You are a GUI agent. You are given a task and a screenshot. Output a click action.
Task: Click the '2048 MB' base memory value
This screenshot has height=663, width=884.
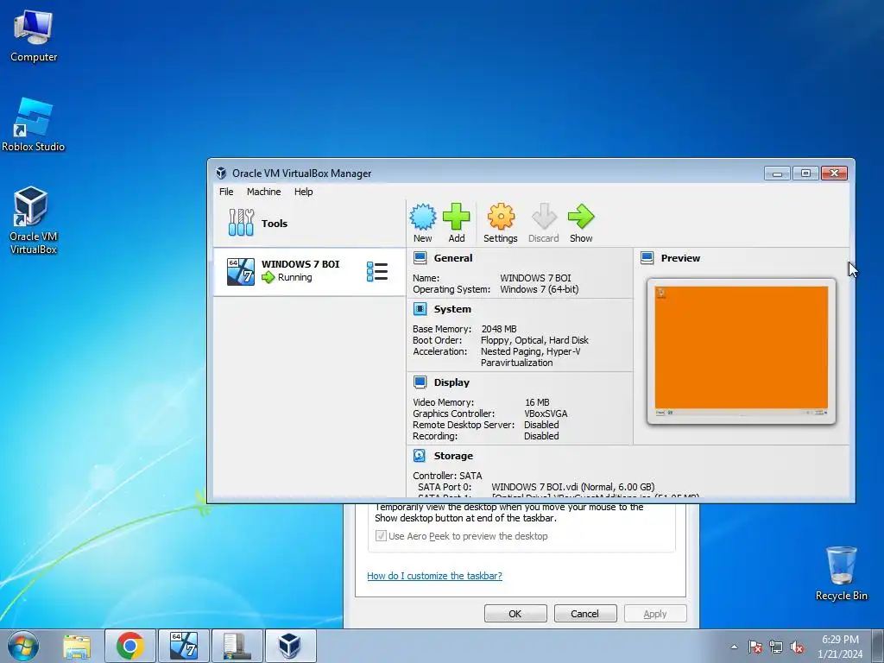[x=499, y=329]
